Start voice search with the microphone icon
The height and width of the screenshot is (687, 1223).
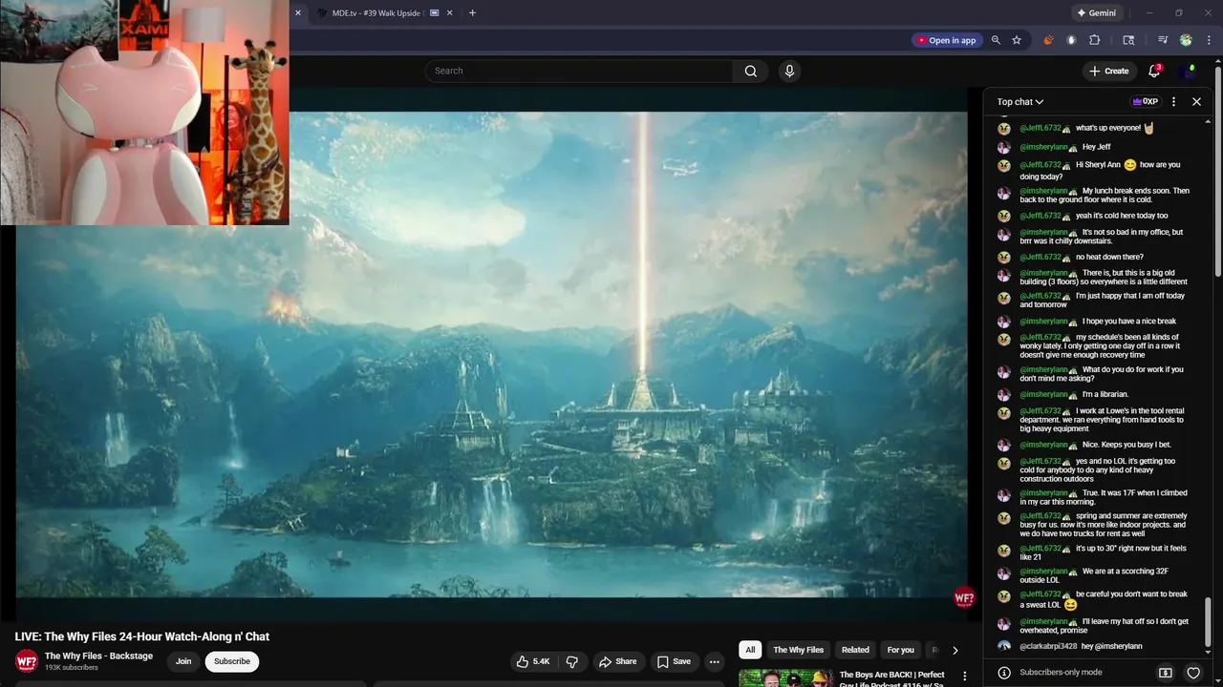point(789,71)
